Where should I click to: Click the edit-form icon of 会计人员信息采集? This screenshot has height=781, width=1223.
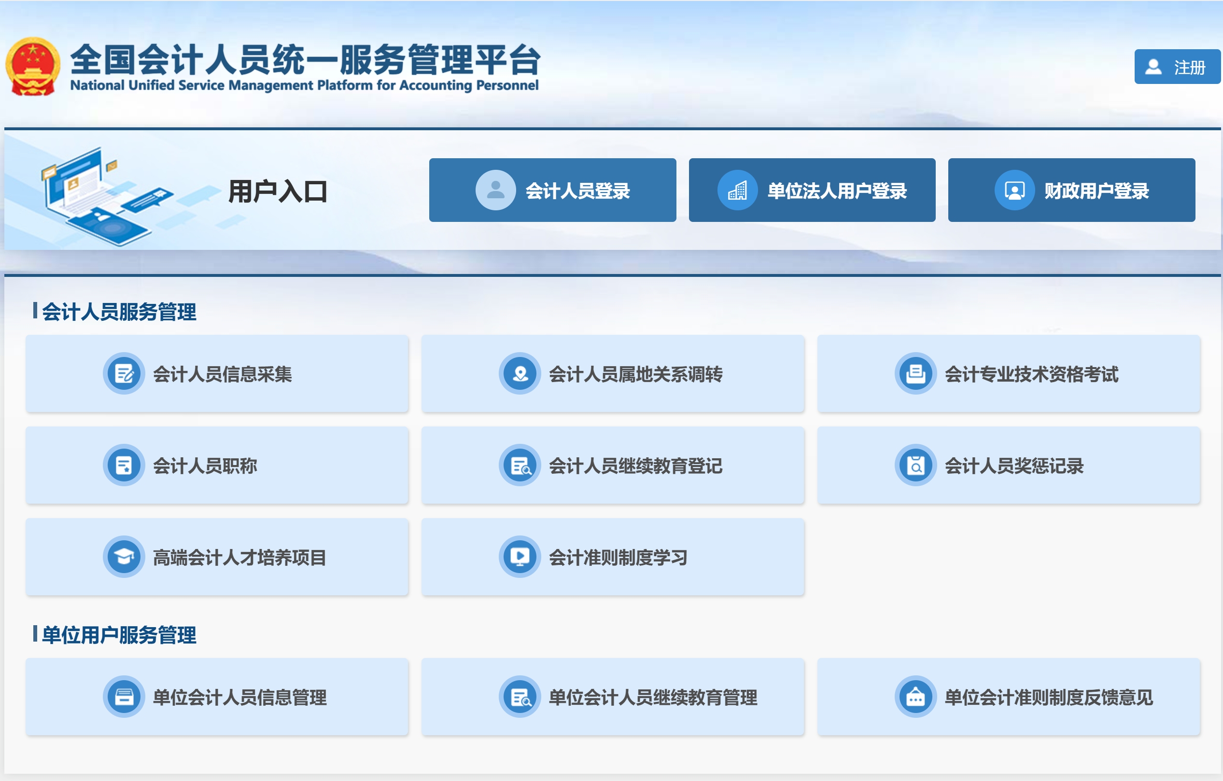tap(124, 373)
